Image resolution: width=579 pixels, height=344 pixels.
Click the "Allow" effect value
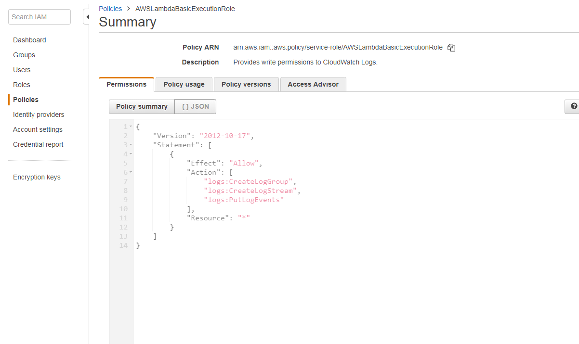click(x=244, y=163)
